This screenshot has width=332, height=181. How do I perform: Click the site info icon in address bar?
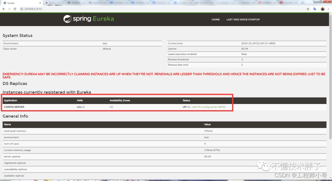pos(22,9)
